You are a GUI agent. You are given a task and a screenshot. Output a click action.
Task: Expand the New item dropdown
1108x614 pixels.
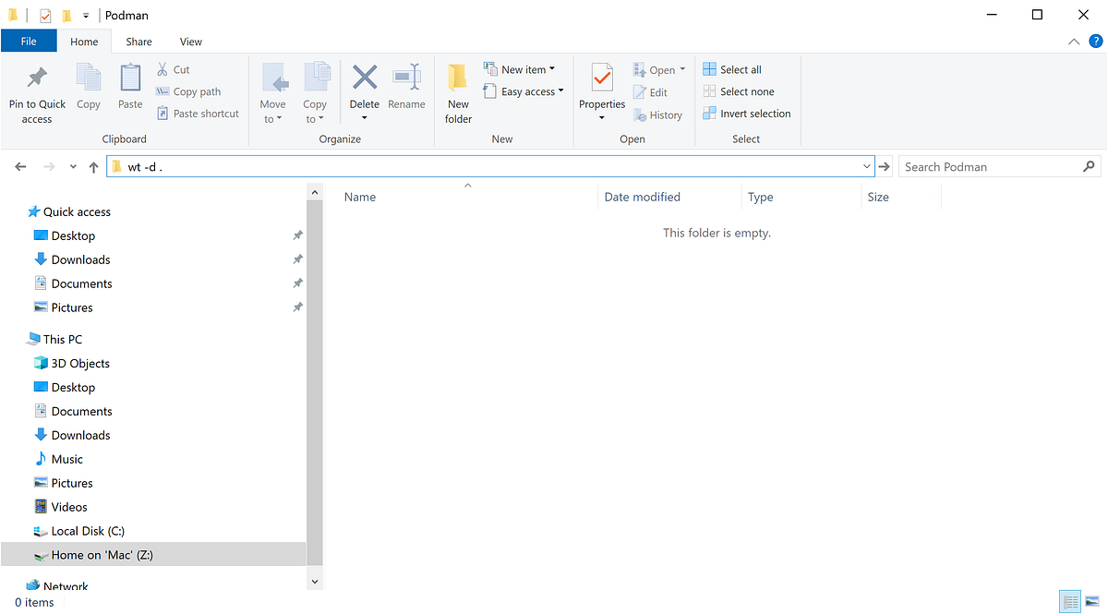pyautogui.click(x=551, y=68)
